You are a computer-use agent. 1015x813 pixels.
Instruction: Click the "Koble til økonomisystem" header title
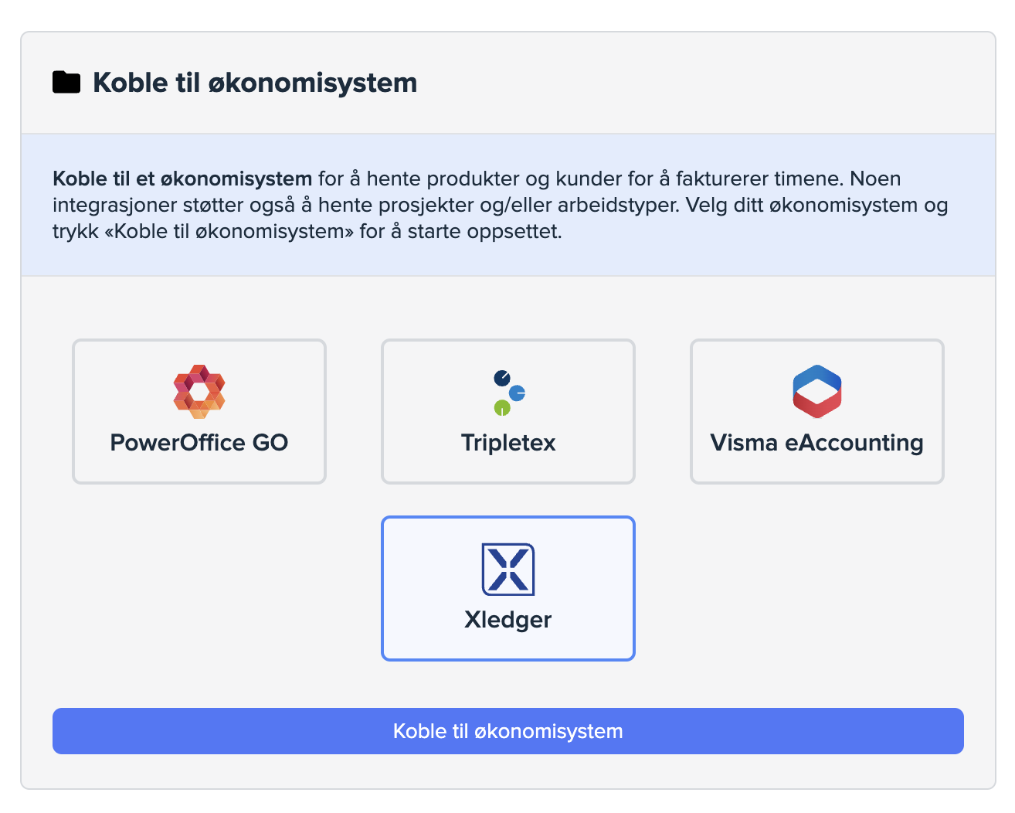click(x=255, y=83)
